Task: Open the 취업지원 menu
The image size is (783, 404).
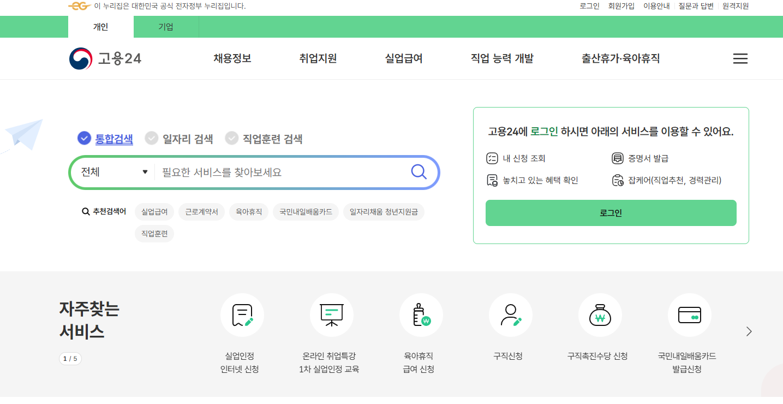Action: coord(318,58)
